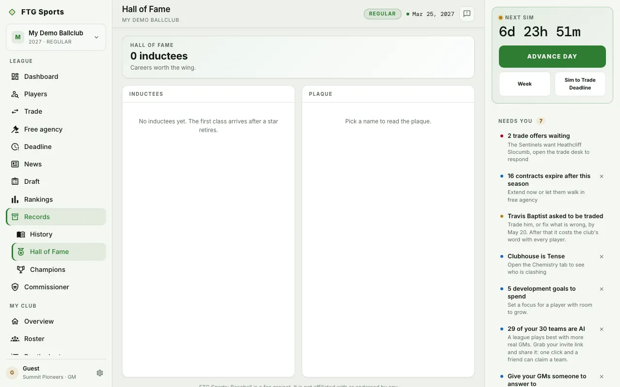Dismiss the 16 contracts expire notification
The height and width of the screenshot is (387, 620).
click(x=602, y=177)
